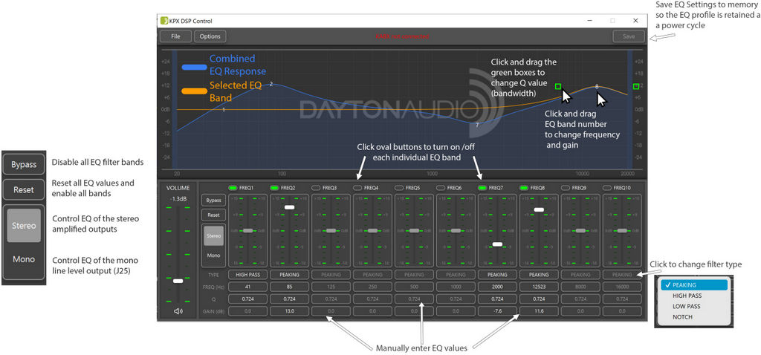Click the FREQ8 Q field showing 0.724
Screen dimensions: 761x355
tap(540, 299)
